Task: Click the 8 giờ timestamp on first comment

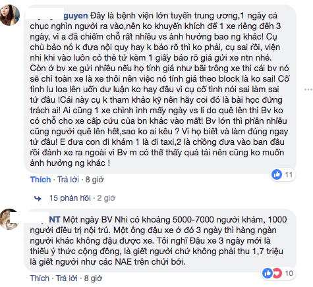Action: point(94,180)
